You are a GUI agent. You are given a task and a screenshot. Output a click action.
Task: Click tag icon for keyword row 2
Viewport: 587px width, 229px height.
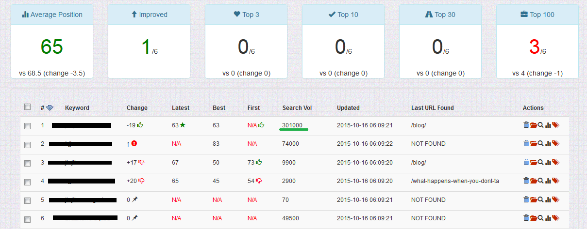tap(555, 144)
